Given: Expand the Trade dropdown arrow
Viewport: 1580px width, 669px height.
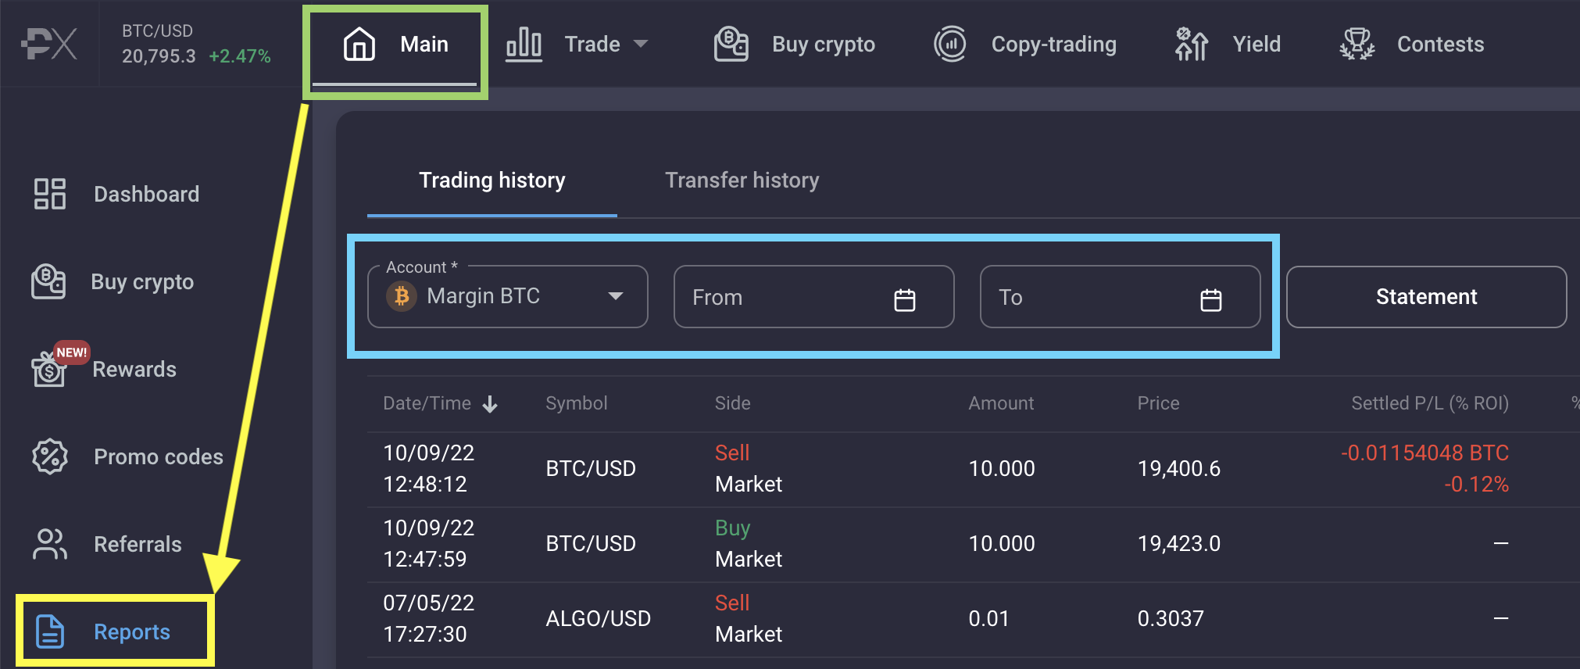Looking at the screenshot, I should pyautogui.click(x=641, y=44).
